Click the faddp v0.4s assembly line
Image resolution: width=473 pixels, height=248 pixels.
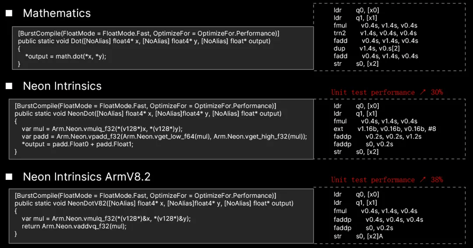click(378, 220)
